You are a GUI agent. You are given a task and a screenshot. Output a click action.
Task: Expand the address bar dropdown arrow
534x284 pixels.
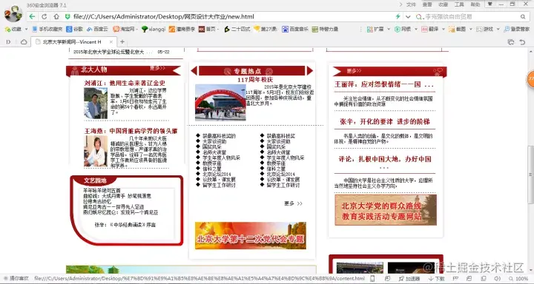pos(408,16)
